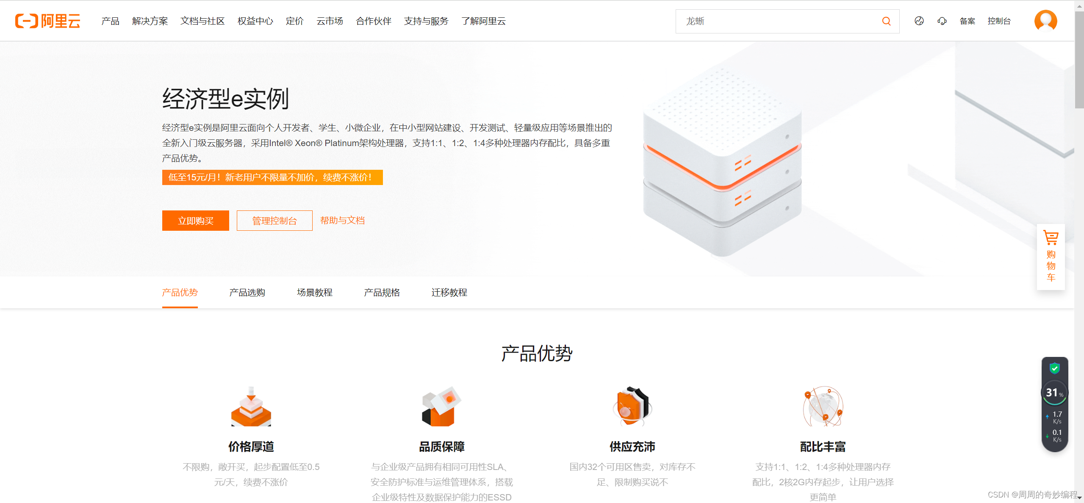Click the 供应充沛 shield icon
Image resolution: width=1084 pixels, height=503 pixels.
[632, 406]
